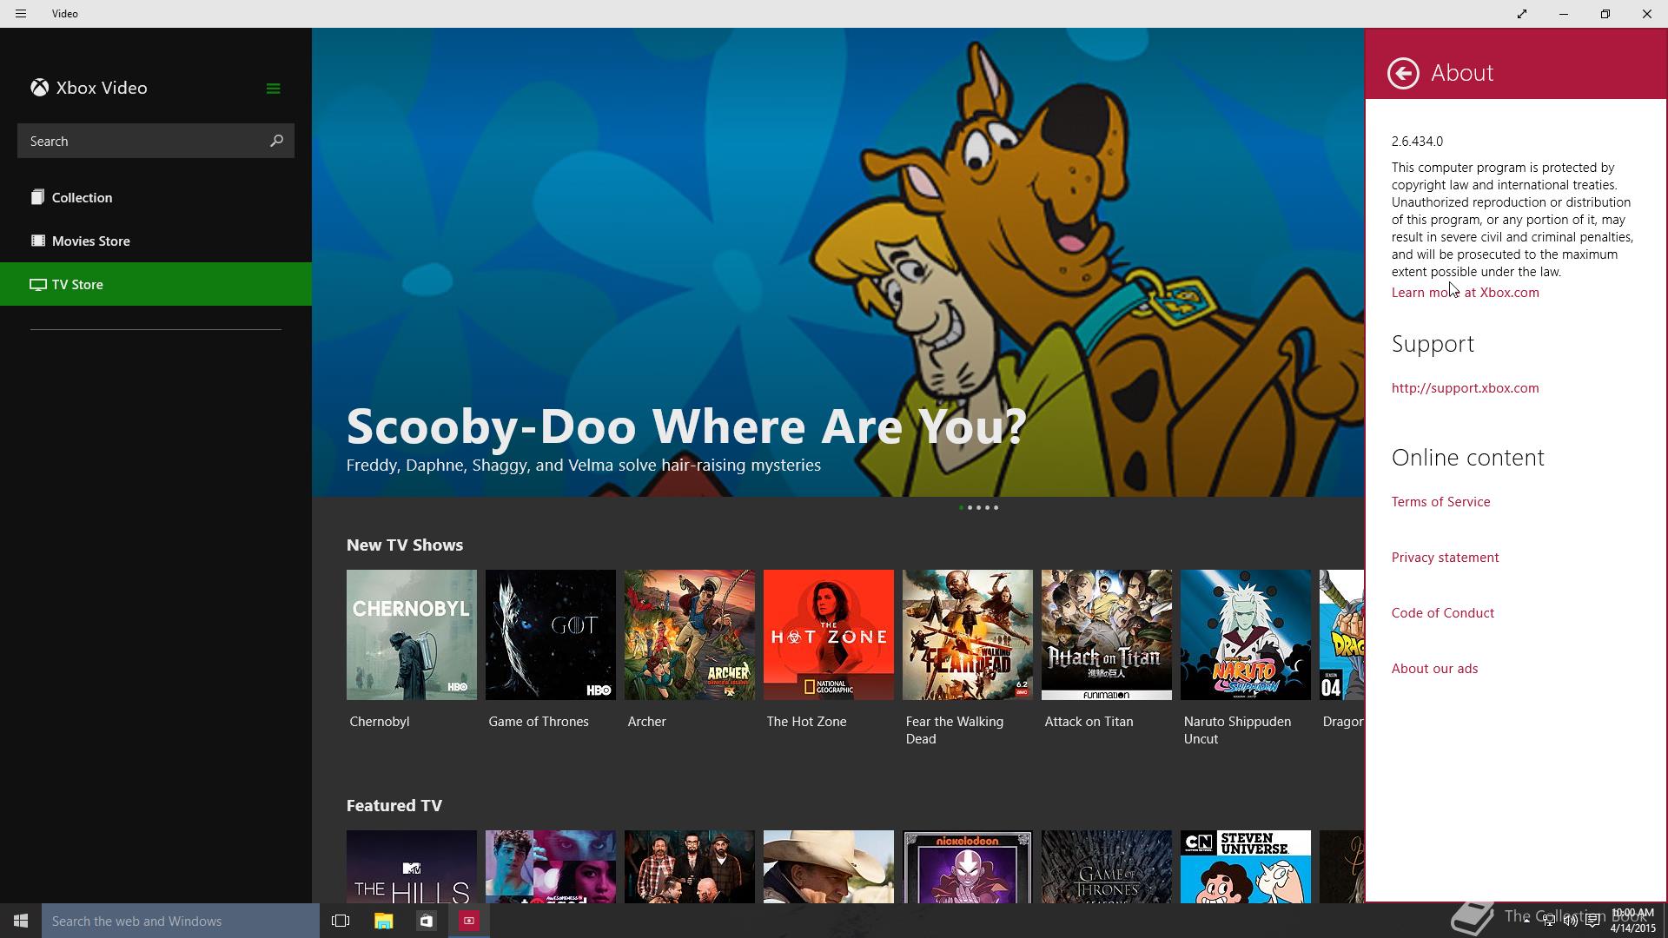Image resolution: width=1668 pixels, height=938 pixels.
Task: Select the first green carousel dot
Action: click(961, 507)
